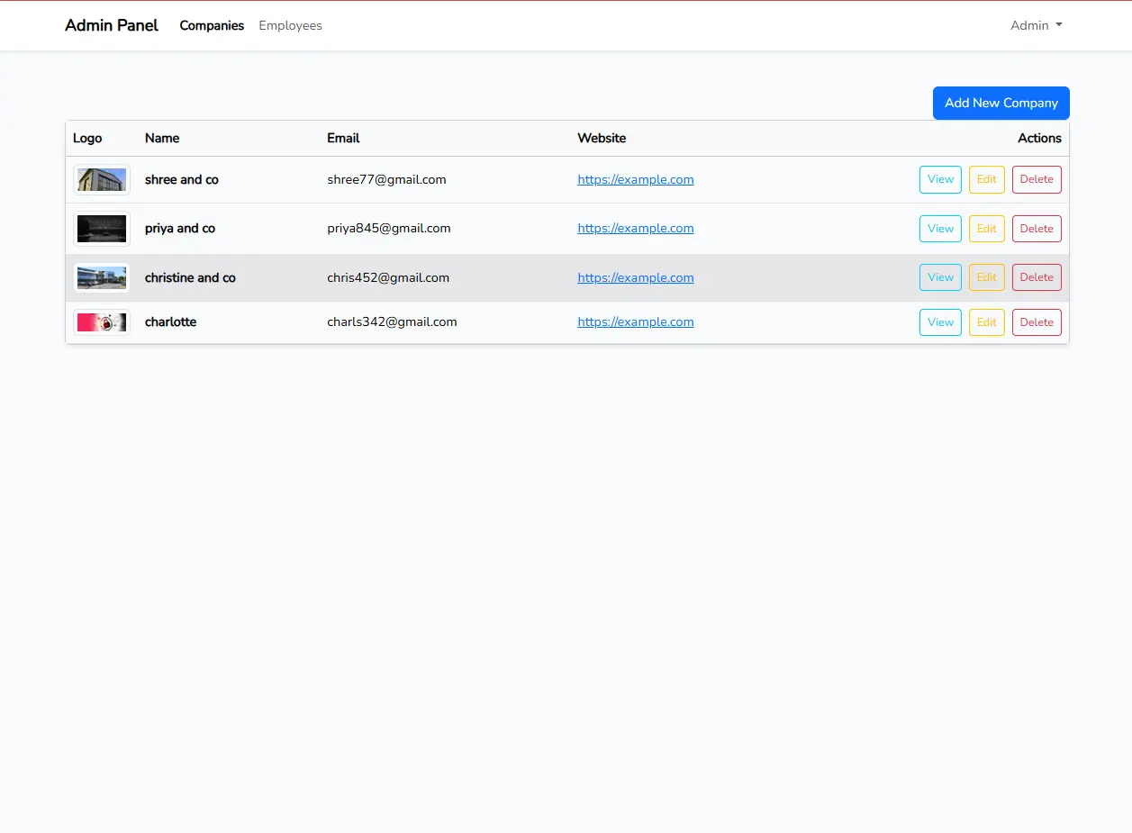Delete christine and co company
This screenshot has height=833, width=1132.
(x=1037, y=277)
